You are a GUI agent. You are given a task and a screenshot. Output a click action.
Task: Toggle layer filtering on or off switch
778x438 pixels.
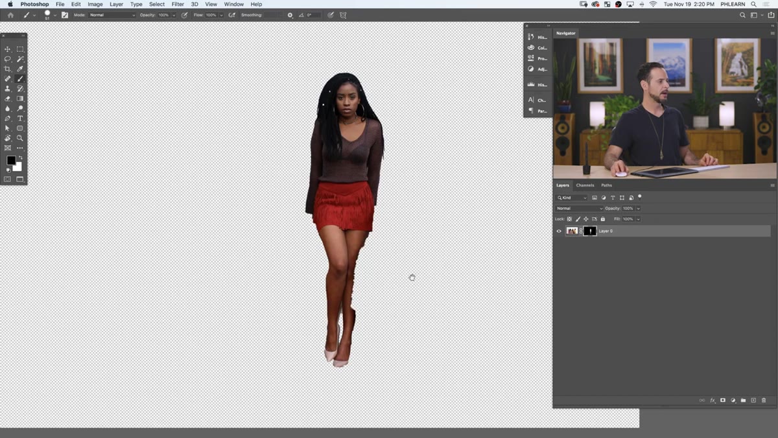(x=639, y=196)
